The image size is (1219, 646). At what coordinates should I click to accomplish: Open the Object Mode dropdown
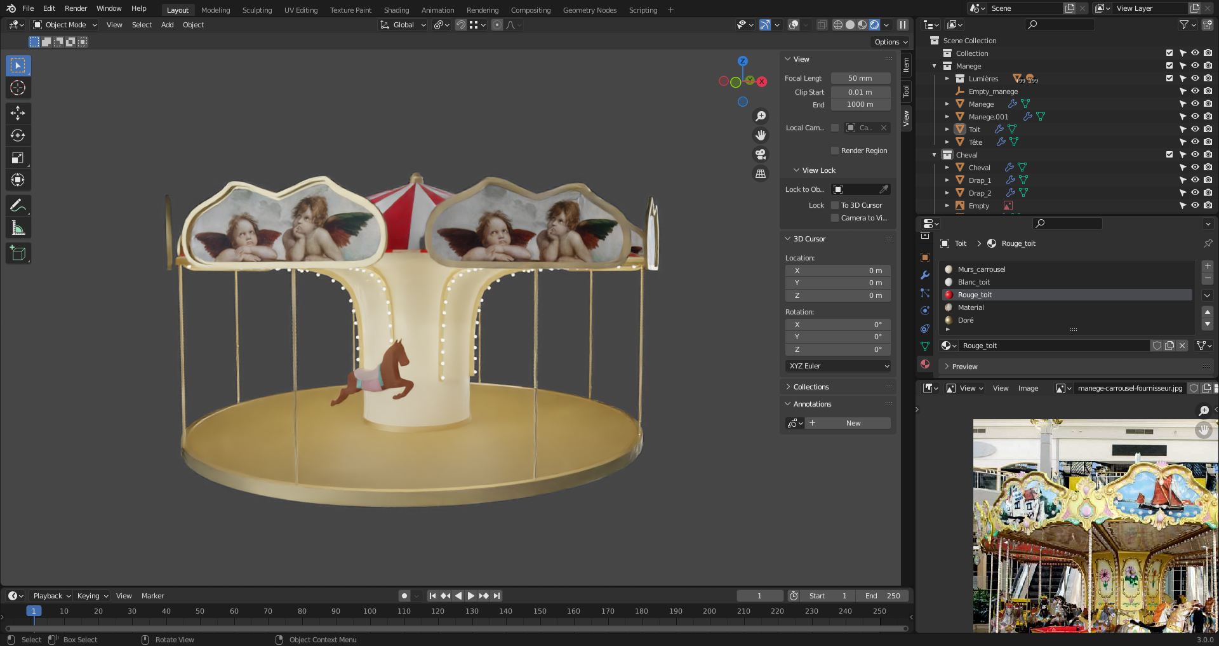point(65,25)
